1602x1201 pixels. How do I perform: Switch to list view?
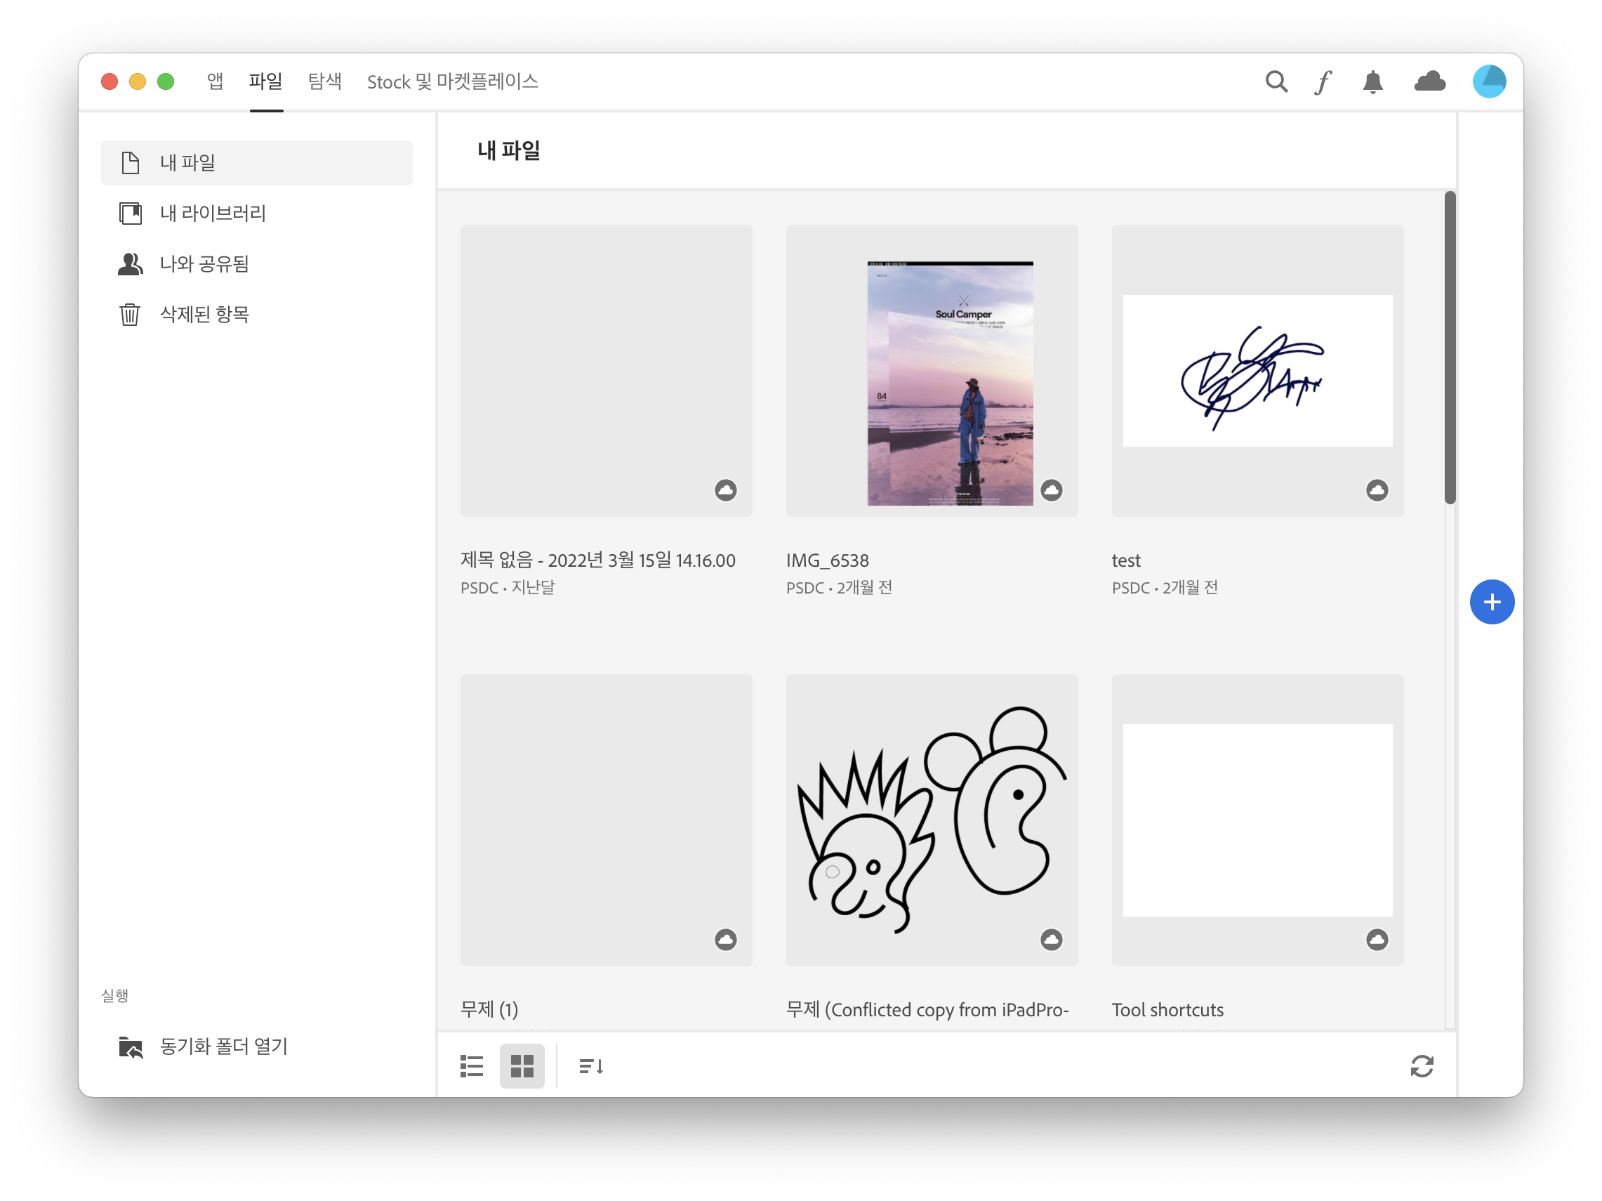click(x=472, y=1065)
